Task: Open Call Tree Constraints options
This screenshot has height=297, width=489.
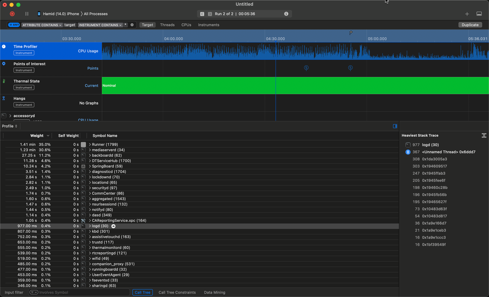Action: (177, 292)
